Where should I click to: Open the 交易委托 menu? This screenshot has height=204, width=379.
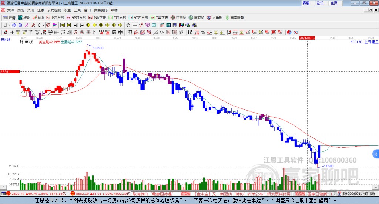101,10
